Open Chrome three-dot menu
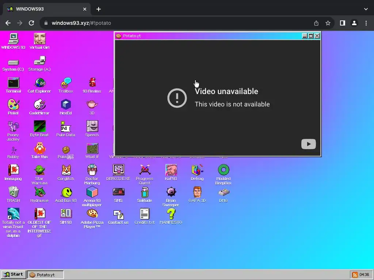Screen dimensions: 374x280 click(x=366, y=23)
